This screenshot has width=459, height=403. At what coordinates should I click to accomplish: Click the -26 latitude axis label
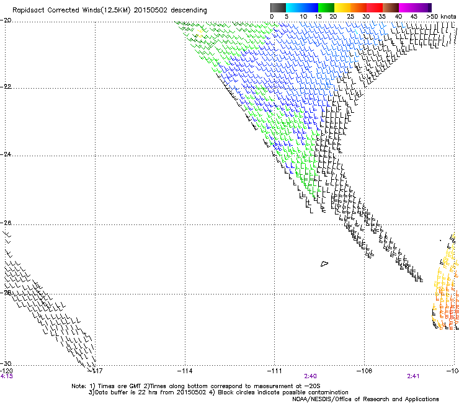click(x=6, y=223)
